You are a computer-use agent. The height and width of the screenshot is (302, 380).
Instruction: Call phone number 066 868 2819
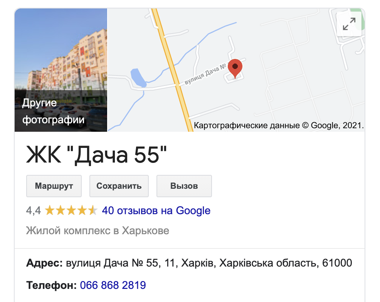113,285
